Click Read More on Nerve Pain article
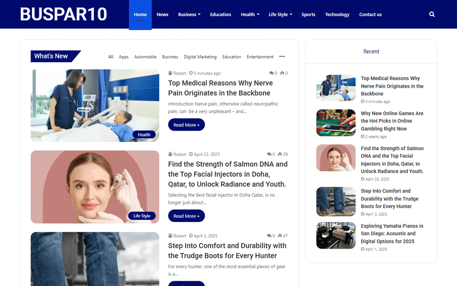 click(187, 125)
